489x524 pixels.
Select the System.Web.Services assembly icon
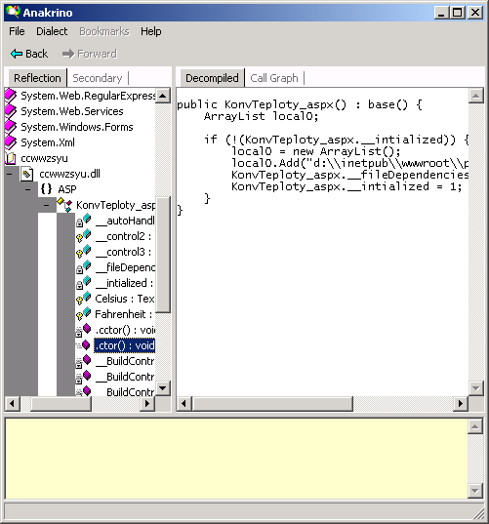click(11, 111)
